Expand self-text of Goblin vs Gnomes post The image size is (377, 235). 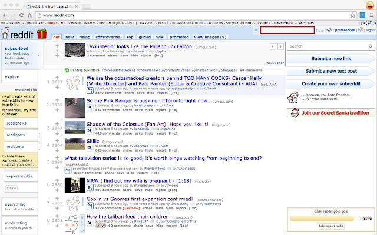90,206
